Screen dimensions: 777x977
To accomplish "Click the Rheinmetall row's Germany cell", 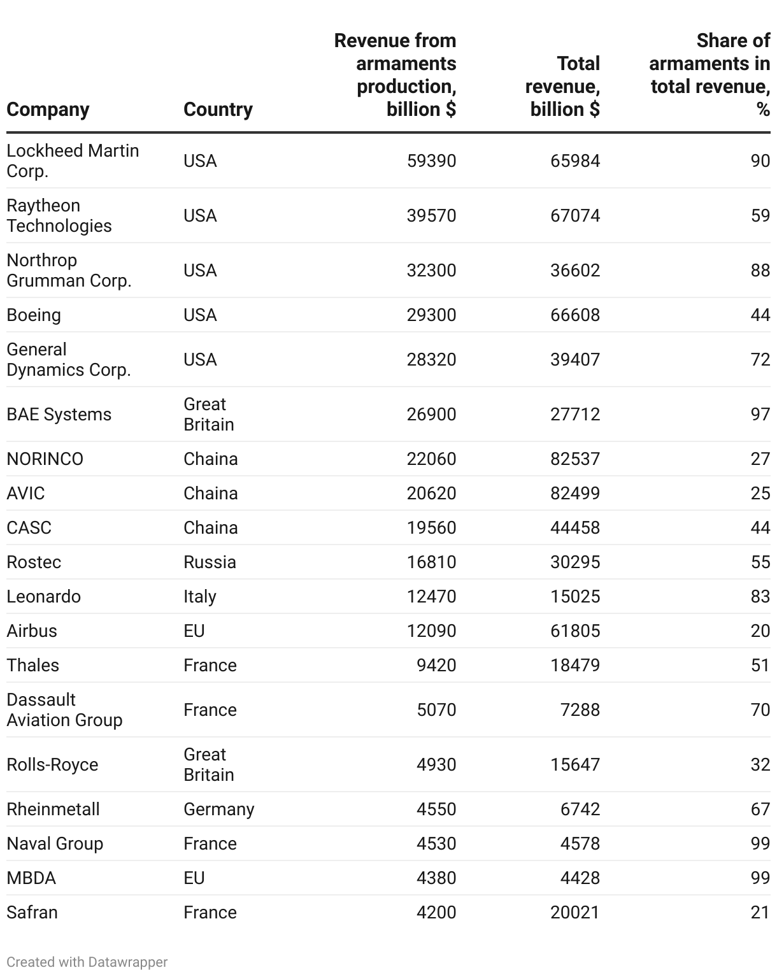I will coord(218,809).
